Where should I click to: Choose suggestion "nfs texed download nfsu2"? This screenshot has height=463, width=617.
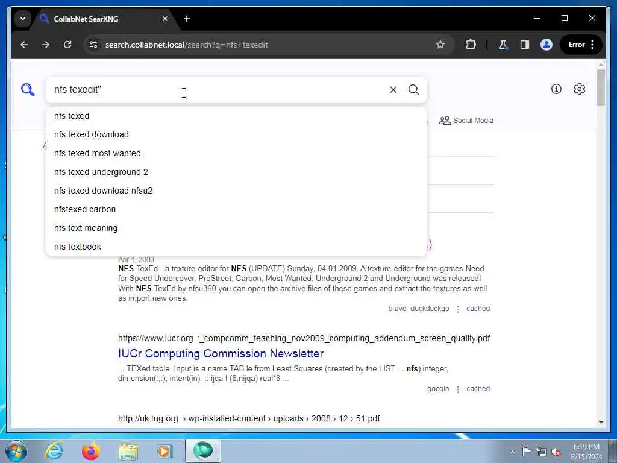(236, 191)
